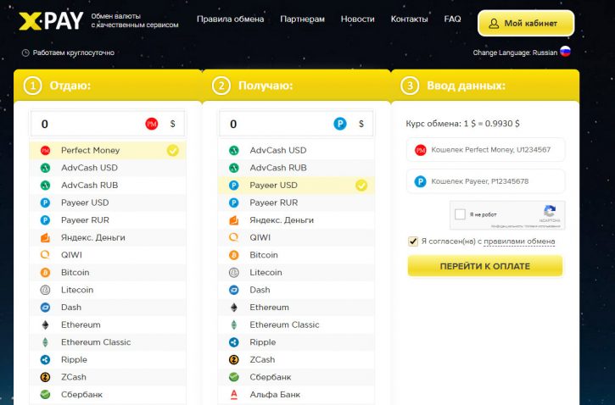Open "Правила обмена" menu item
Screen dimensions: 615x405
[230, 19]
